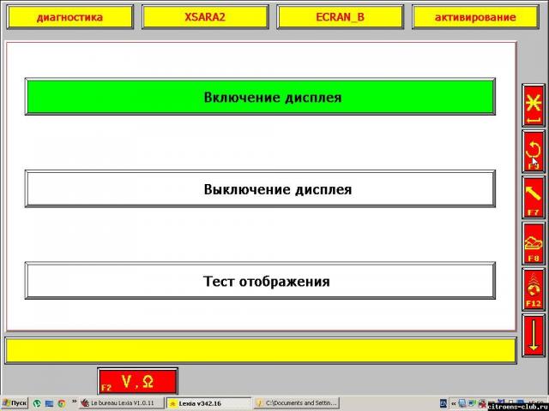This screenshot has height=411, width=549.
Task: Select the green 'Включение дисплея' option
Action: pos(260,97)
